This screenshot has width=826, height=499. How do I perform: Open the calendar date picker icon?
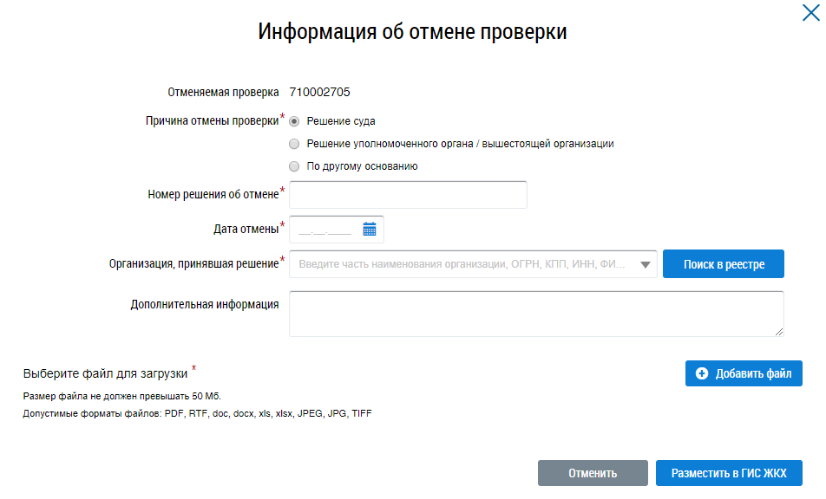(370, 230)
